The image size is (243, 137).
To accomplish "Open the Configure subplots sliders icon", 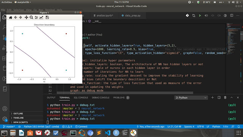I will pos(36,17).
